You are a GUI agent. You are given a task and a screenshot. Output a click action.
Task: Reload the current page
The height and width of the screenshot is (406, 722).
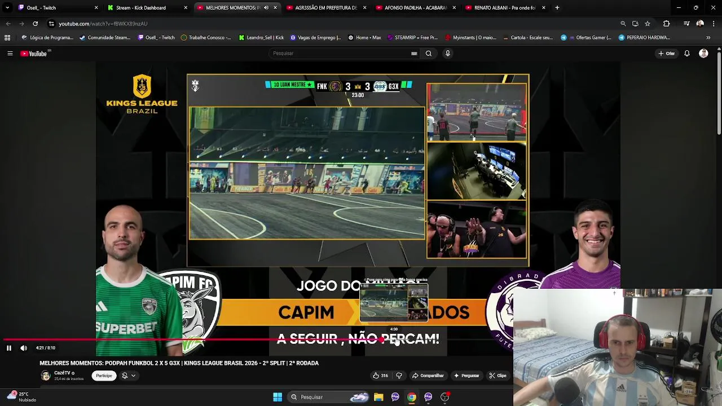point(35,24)
